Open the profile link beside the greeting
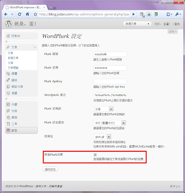This screenshot has height=193, width=185. click(x=167, y=24)
